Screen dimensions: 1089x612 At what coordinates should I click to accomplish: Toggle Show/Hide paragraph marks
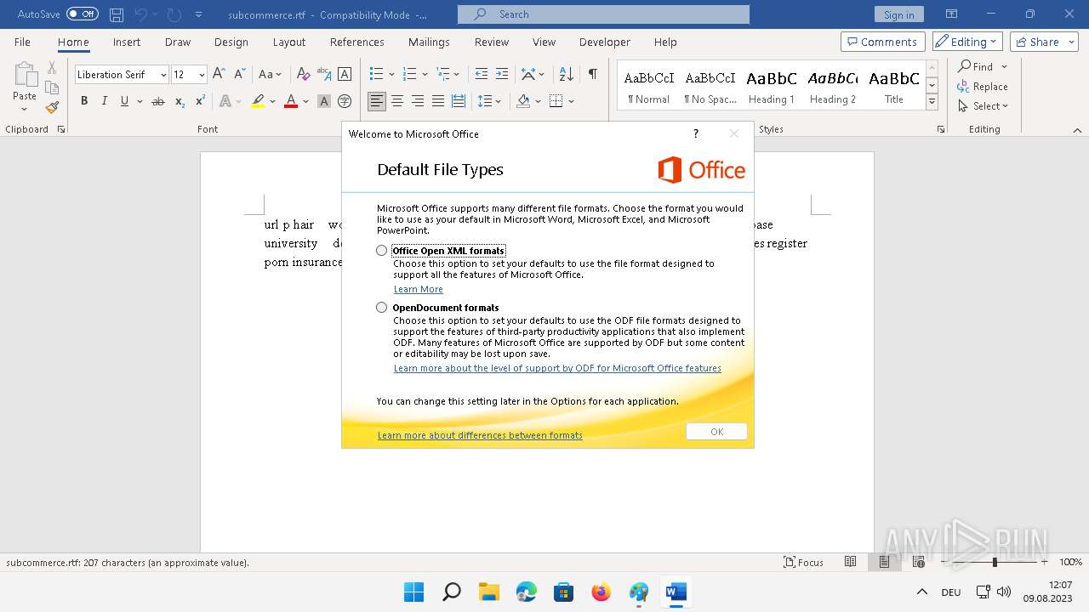click(x=592, y=75)
